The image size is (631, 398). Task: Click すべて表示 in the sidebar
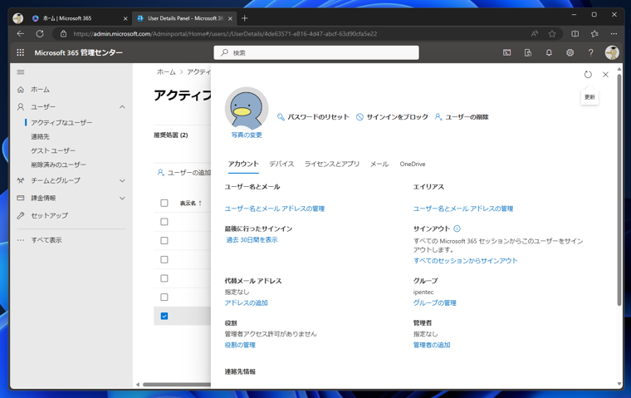(46, 240)
